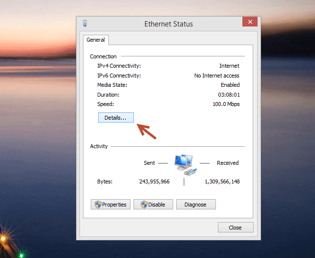The image size is (315, 258).
Task: Click the duration value 03:08:01
Action: [229, 95]
